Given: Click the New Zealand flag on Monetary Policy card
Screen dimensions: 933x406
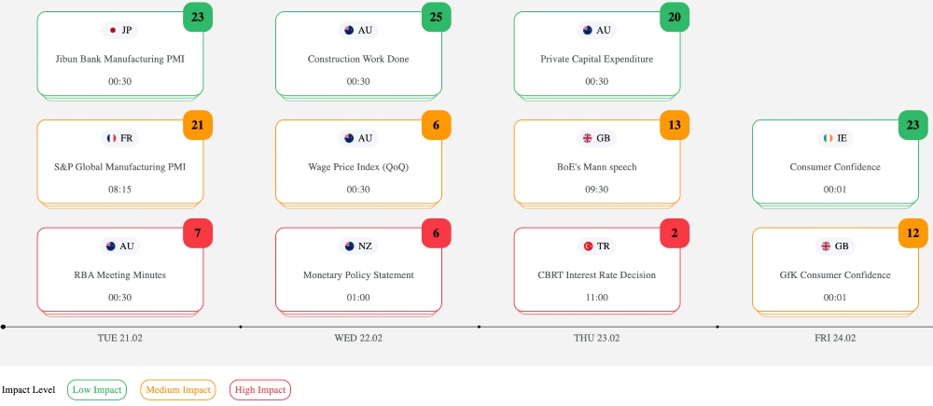Looking at the screenshot, I should click(x=349, y=246).
